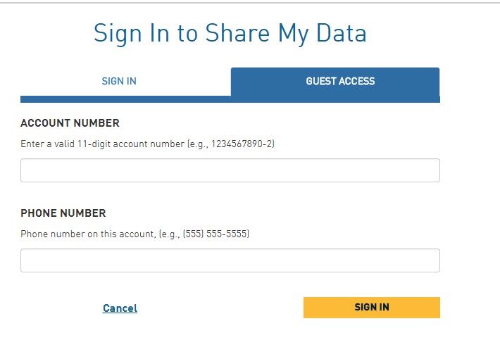
Task: Place cursor in the 11-digit account field
Action: coord(230,170)
